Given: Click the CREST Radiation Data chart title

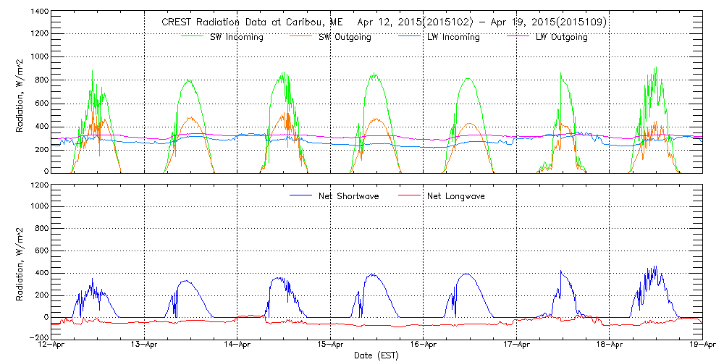Looking at the screenshot, I should pos(384,22).
